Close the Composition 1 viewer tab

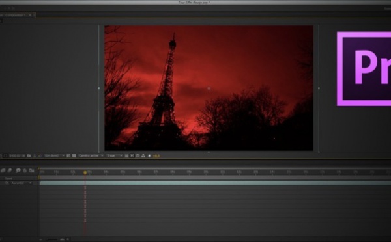click(35, 15)
